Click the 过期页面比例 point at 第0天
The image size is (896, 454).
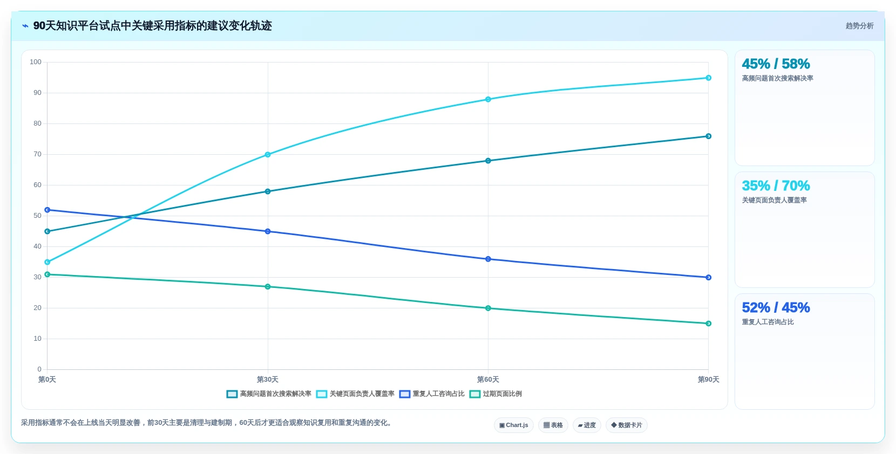tap(47, 274)
